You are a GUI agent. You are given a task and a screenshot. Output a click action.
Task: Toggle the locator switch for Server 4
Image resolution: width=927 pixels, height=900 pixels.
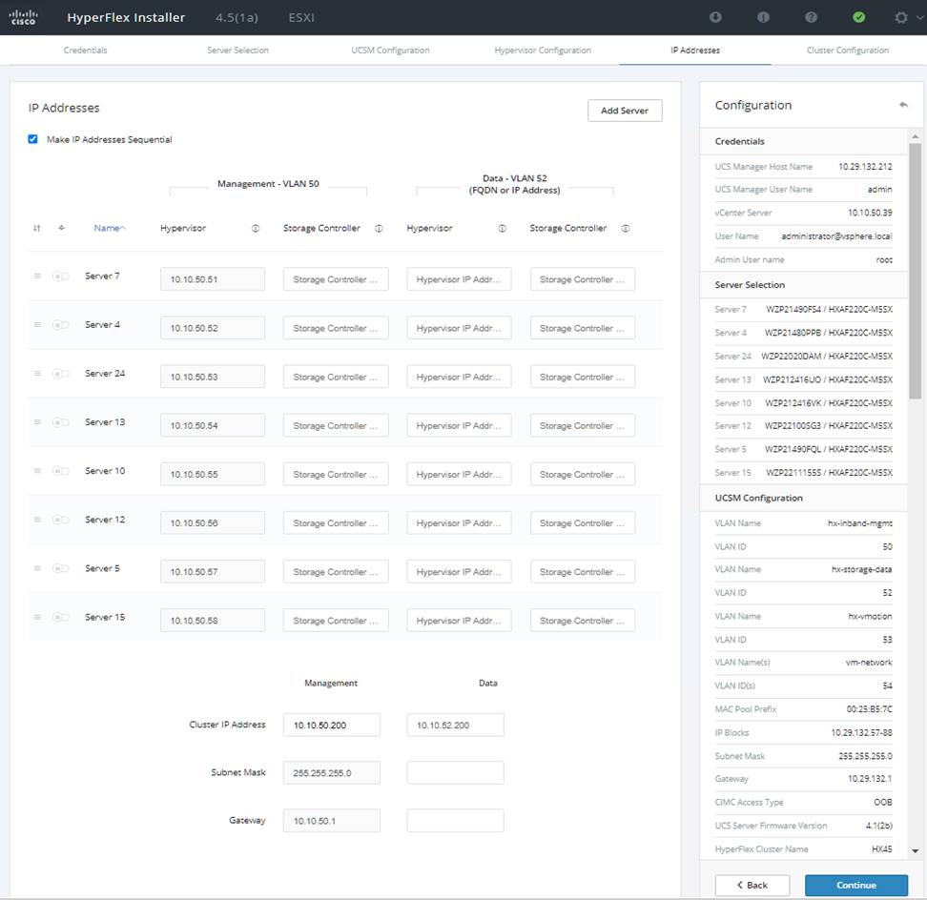pyautogui.click(x=61, y=324)
